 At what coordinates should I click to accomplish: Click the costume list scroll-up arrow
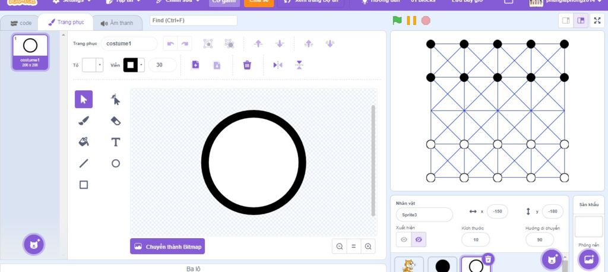click(64, 35)
